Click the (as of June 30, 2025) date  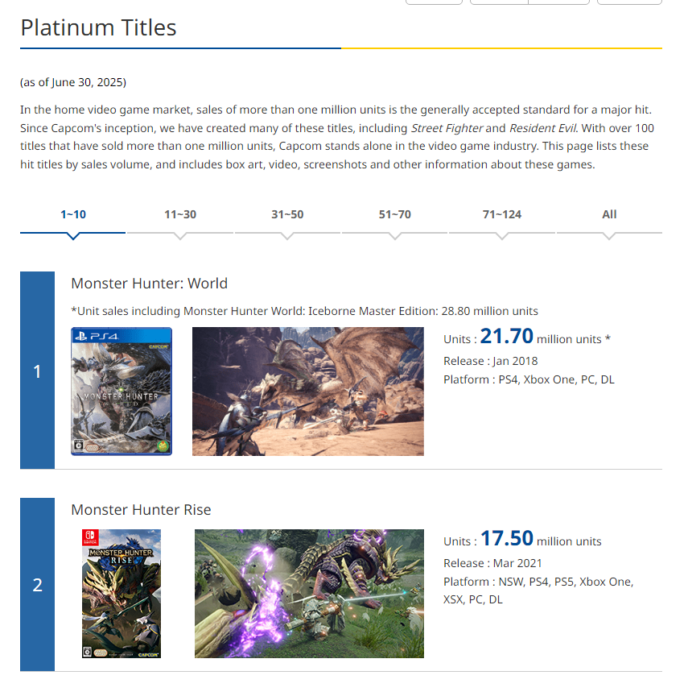pyautogui.click(x=73, y=82)
